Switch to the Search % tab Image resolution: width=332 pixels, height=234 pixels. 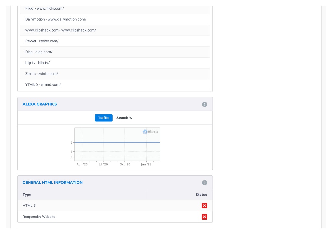pyautogui.click(x=124, y=118)
